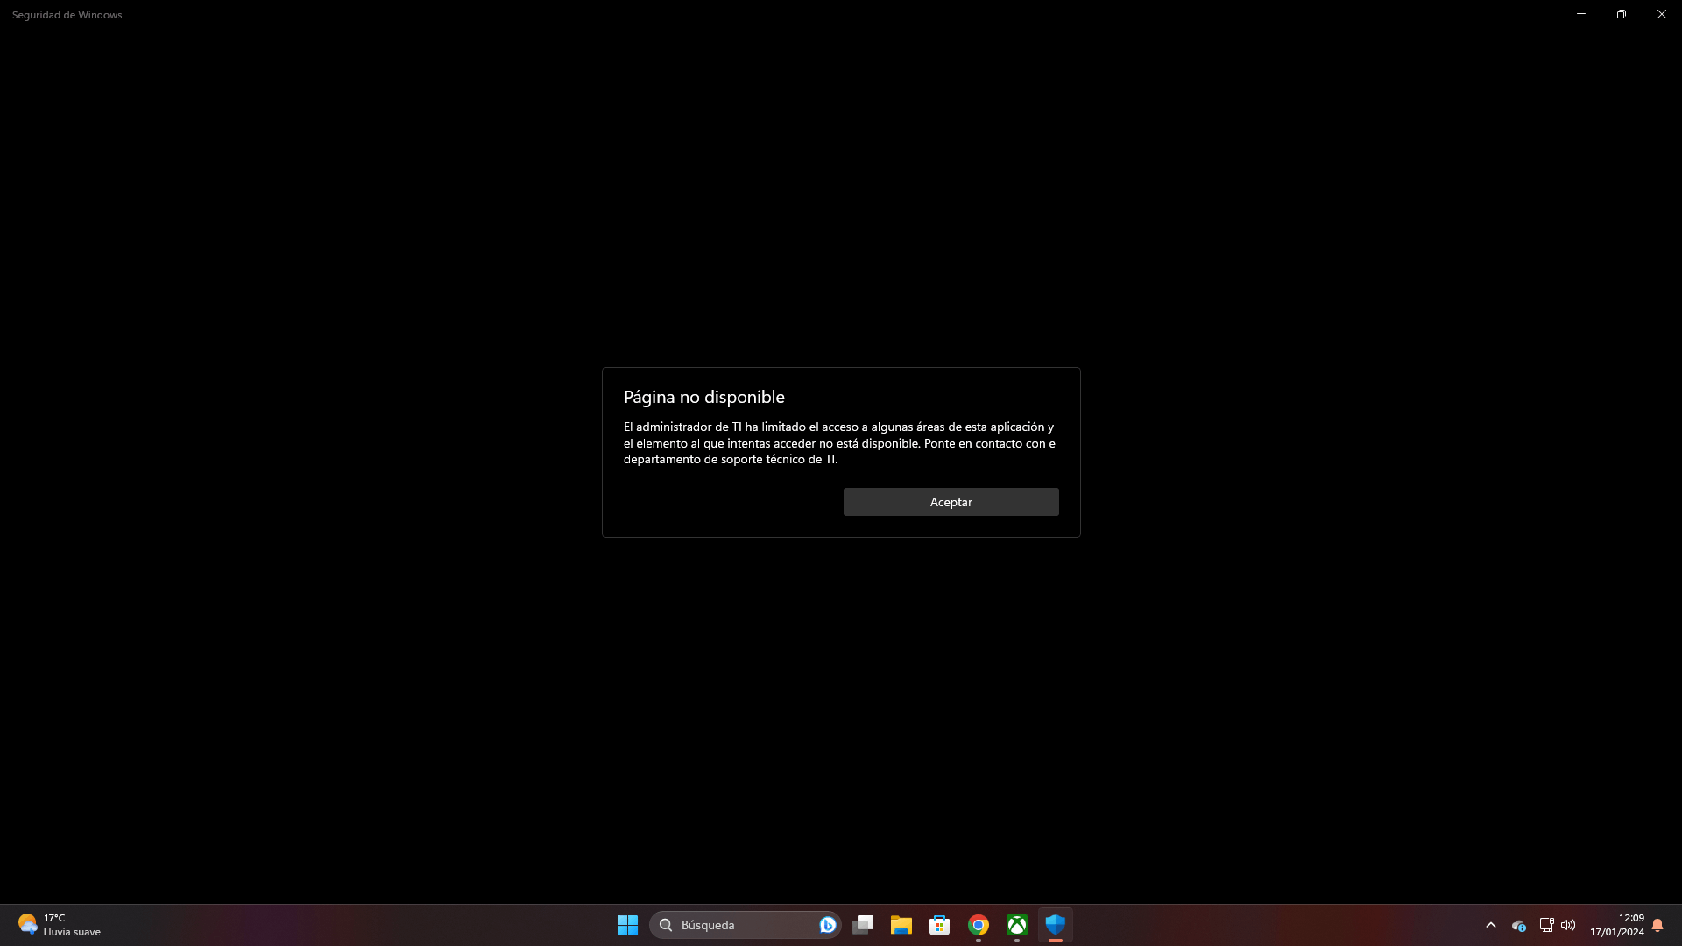Viewport: 1682px width, 946px height.
Task: Click the Aceptar button in the dialog
Action: [951, 502]
